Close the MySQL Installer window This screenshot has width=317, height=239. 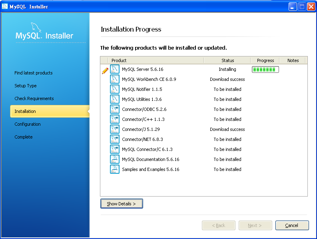(311, 7)
